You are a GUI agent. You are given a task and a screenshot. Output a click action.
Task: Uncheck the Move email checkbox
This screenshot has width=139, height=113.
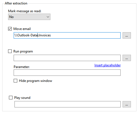[x=10, y=29]
